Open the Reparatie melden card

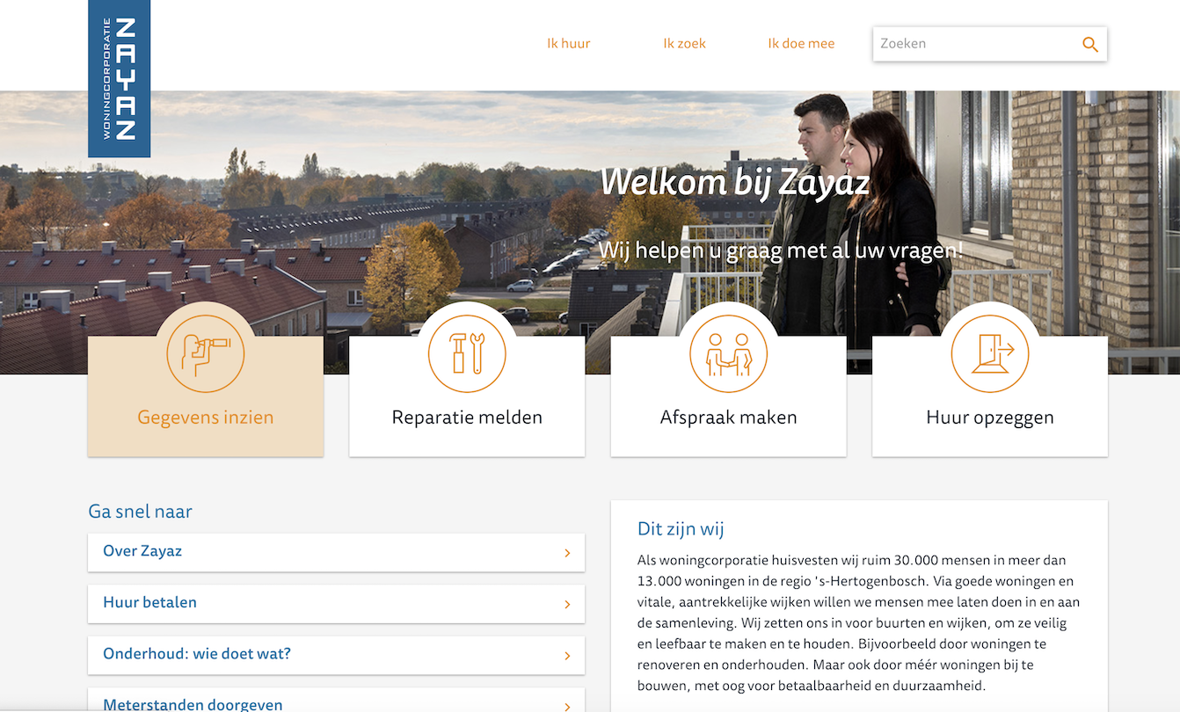467,396
